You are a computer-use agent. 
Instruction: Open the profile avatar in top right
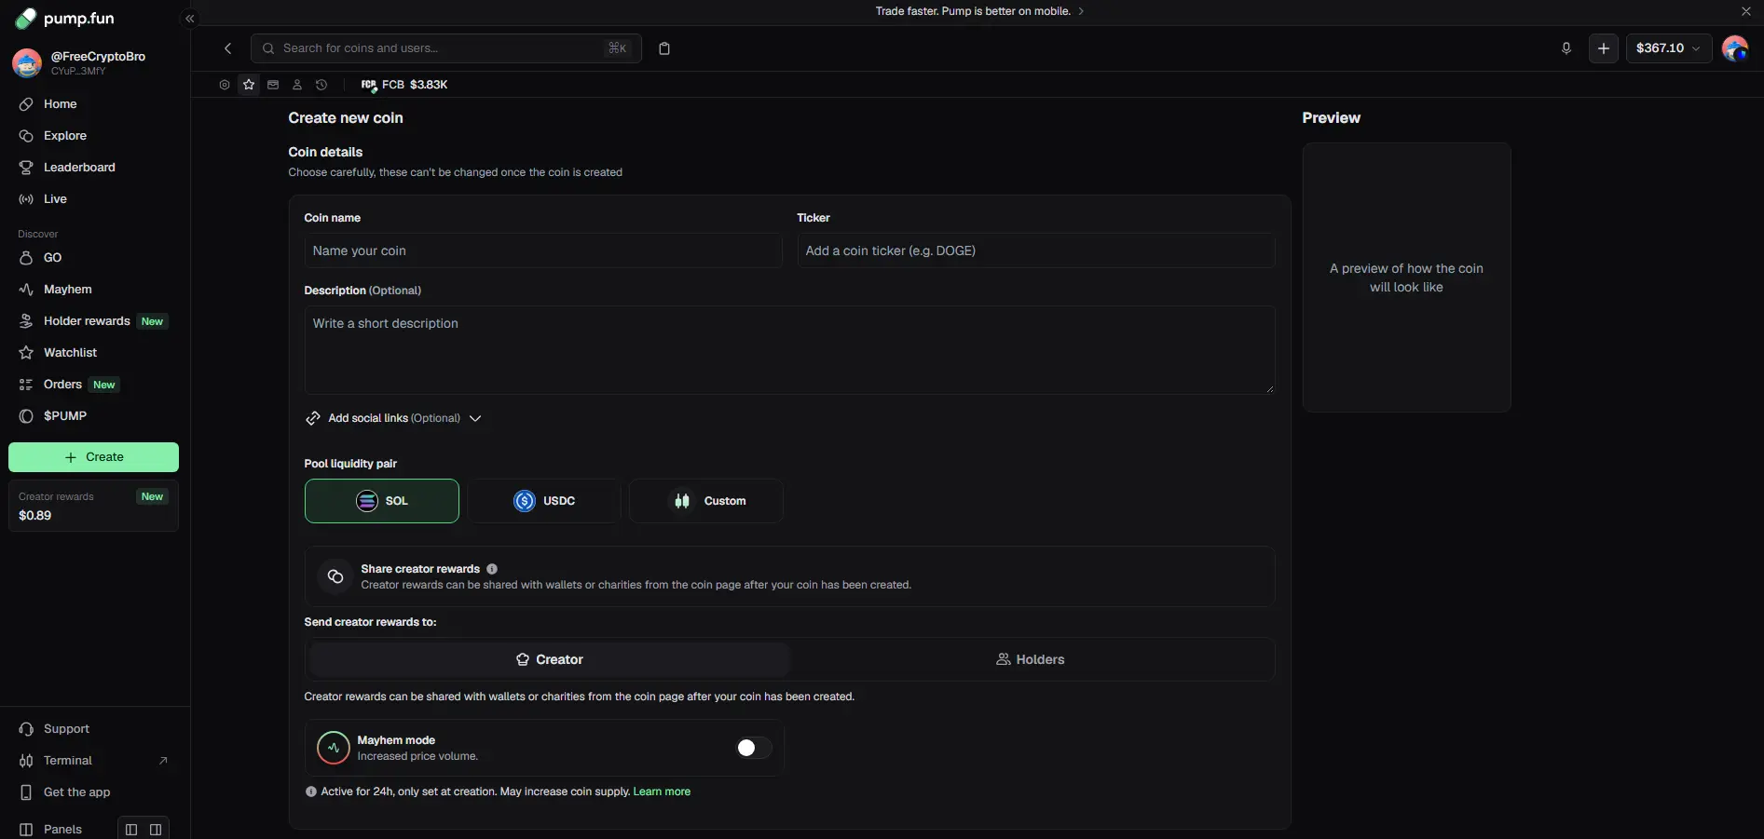pos(1735,48)
